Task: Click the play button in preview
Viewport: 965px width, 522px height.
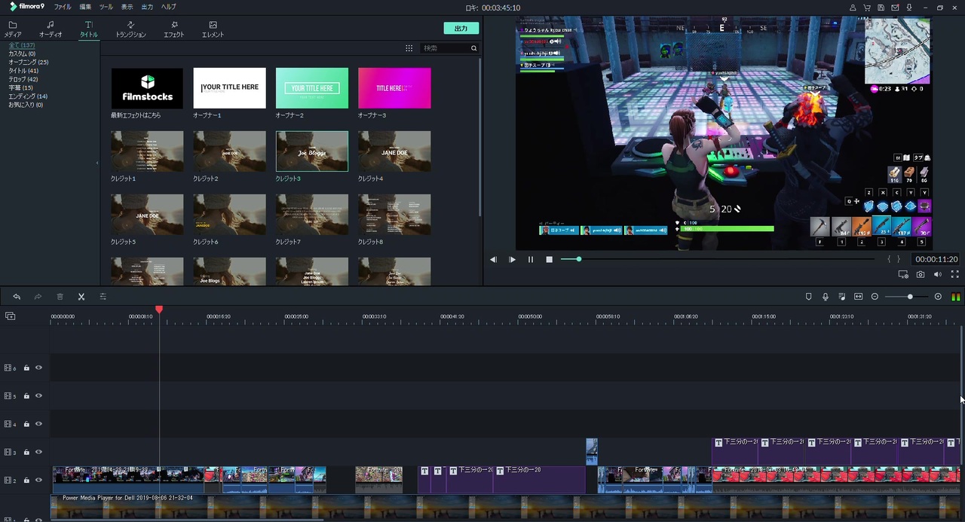Action: click(512, 259)
